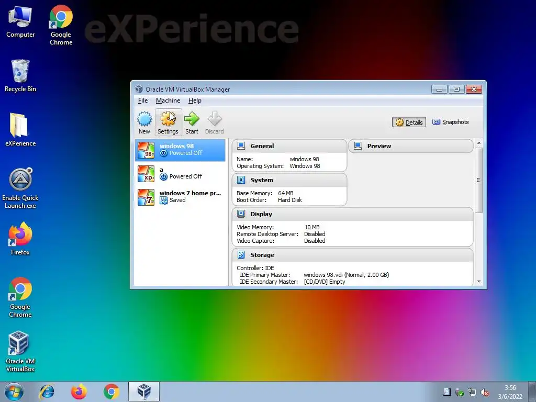Click the System section chip icon

pos(241,180)
